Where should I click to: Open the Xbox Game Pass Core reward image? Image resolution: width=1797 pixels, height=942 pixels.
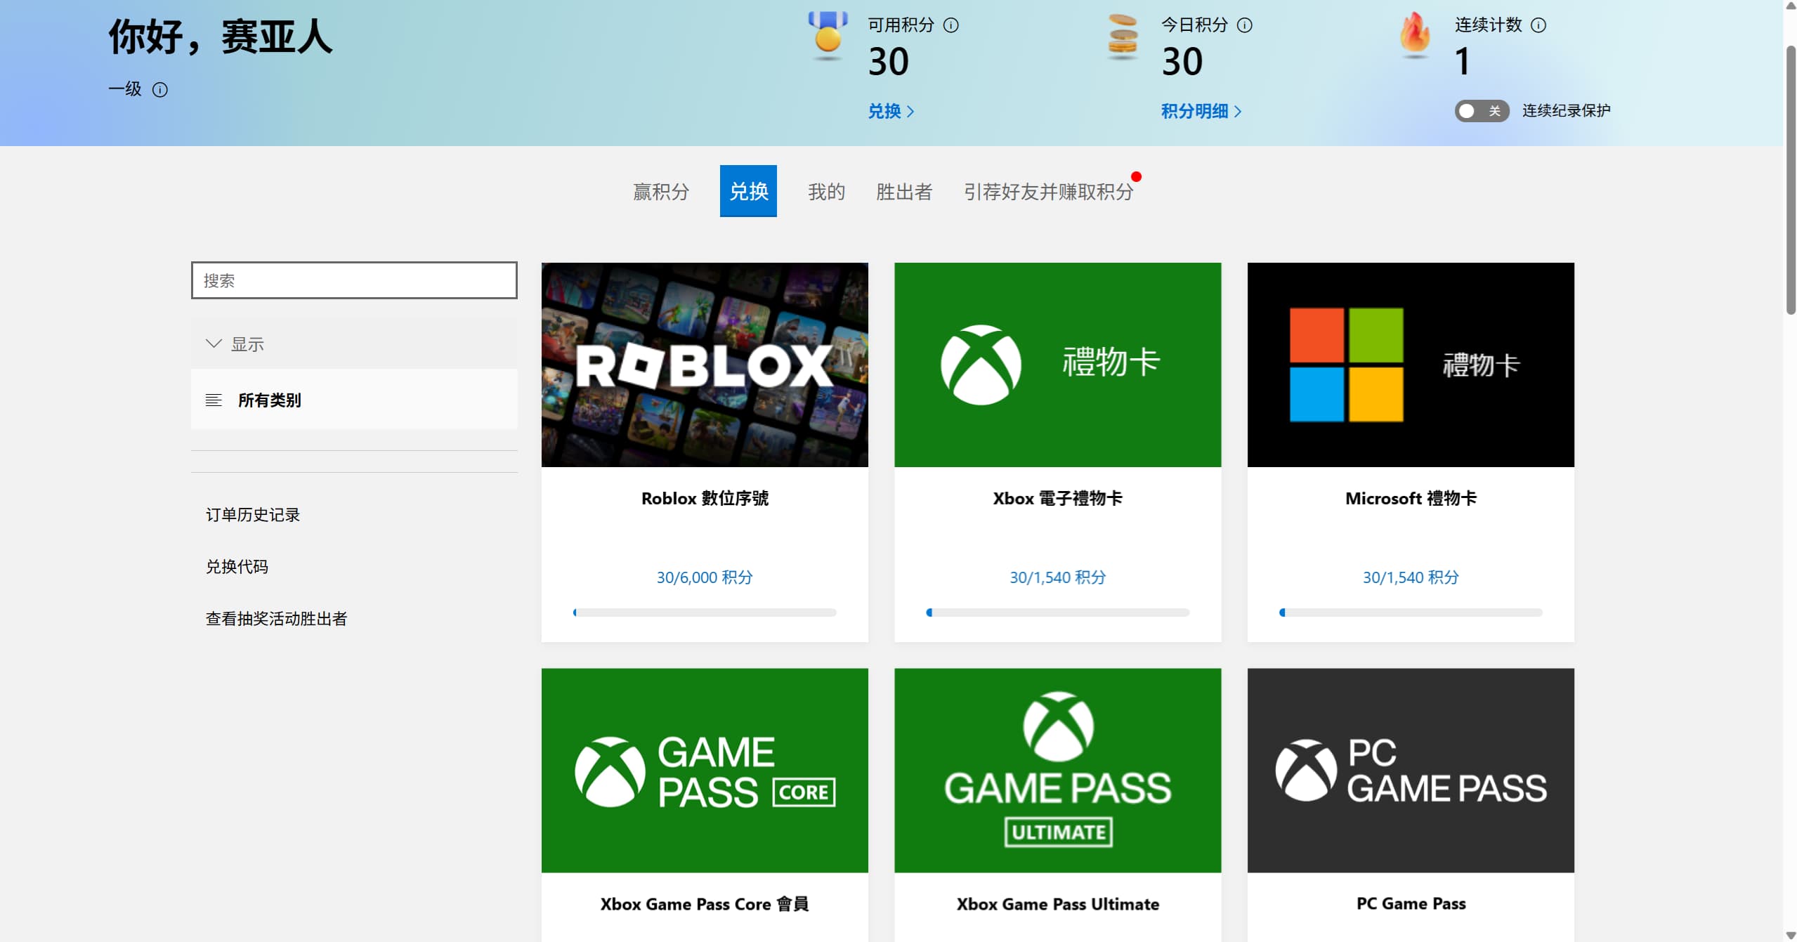(x=705, y=771)
